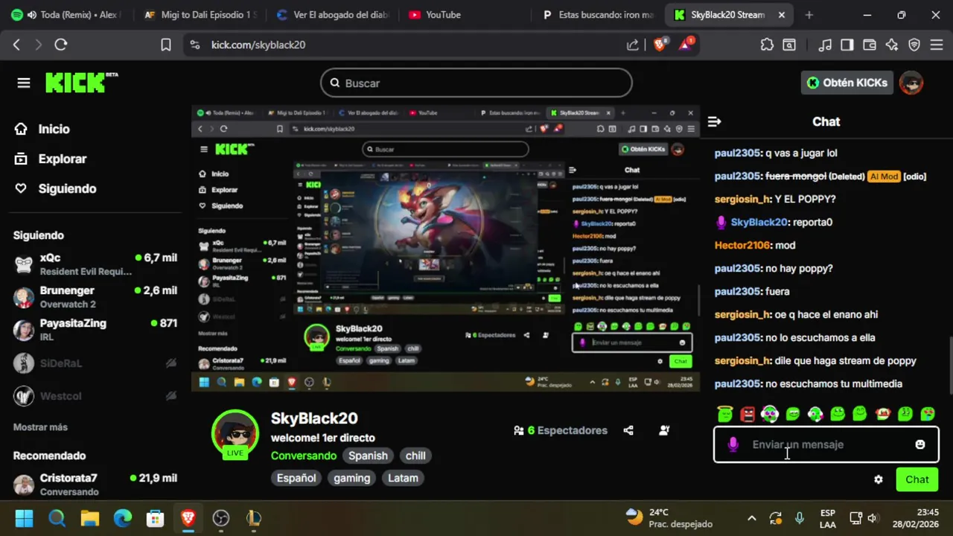
Task: Collapse the chat panel with the arrow icon
Action: tap(714, 121)
